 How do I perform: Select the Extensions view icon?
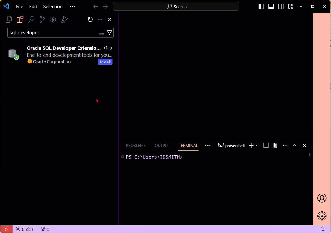coord(20,19)
